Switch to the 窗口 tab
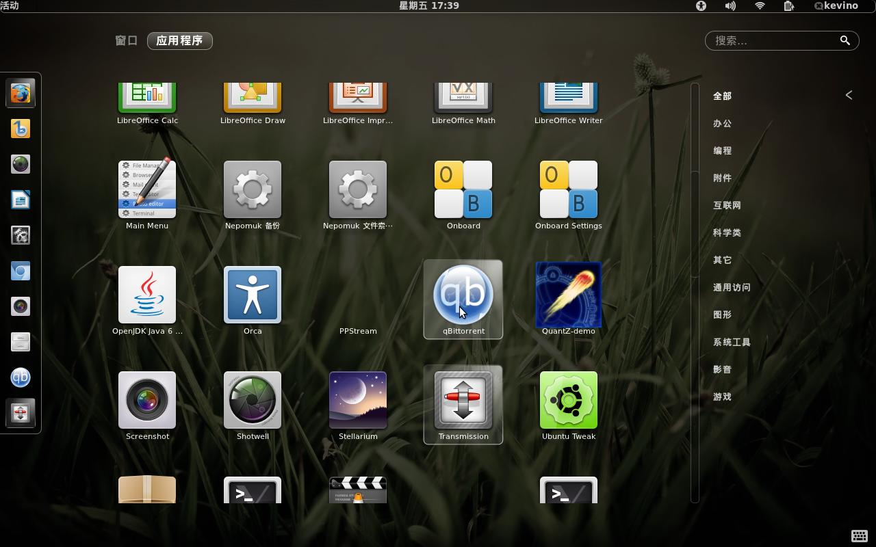 (127, 41)
